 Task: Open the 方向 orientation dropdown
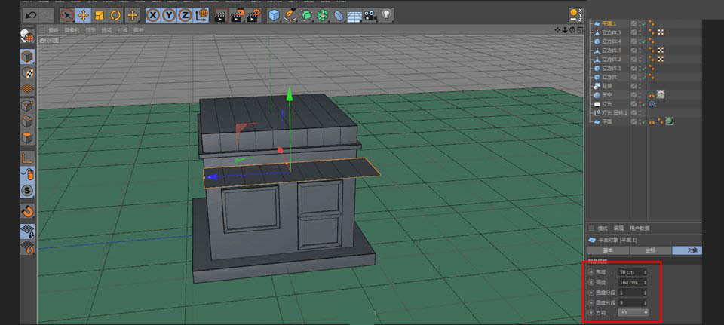633,311
